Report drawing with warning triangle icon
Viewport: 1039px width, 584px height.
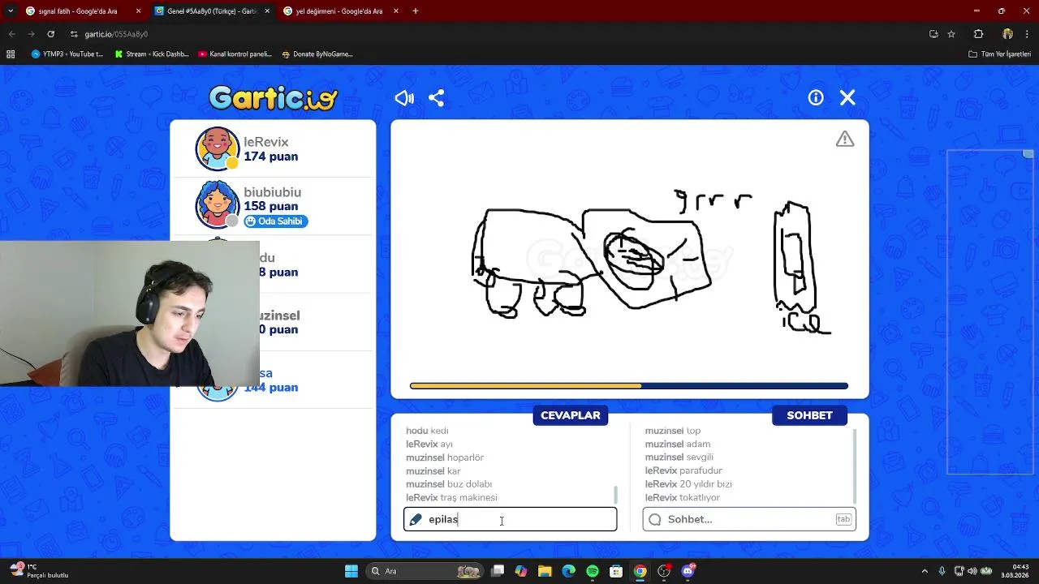tap(845, 140)
